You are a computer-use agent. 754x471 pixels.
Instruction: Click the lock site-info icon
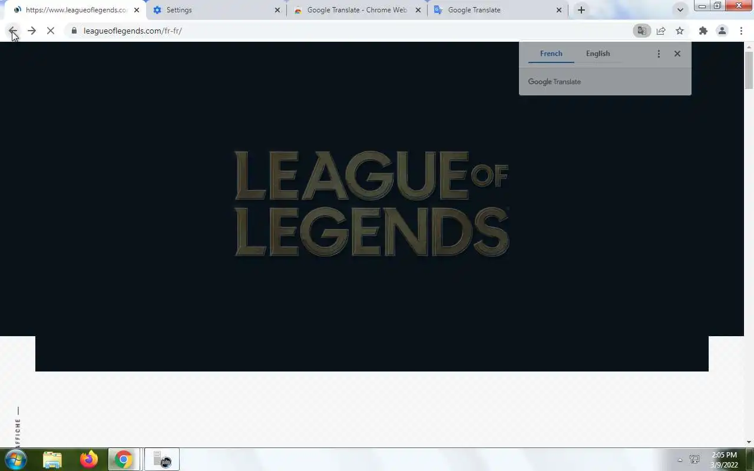74,31
